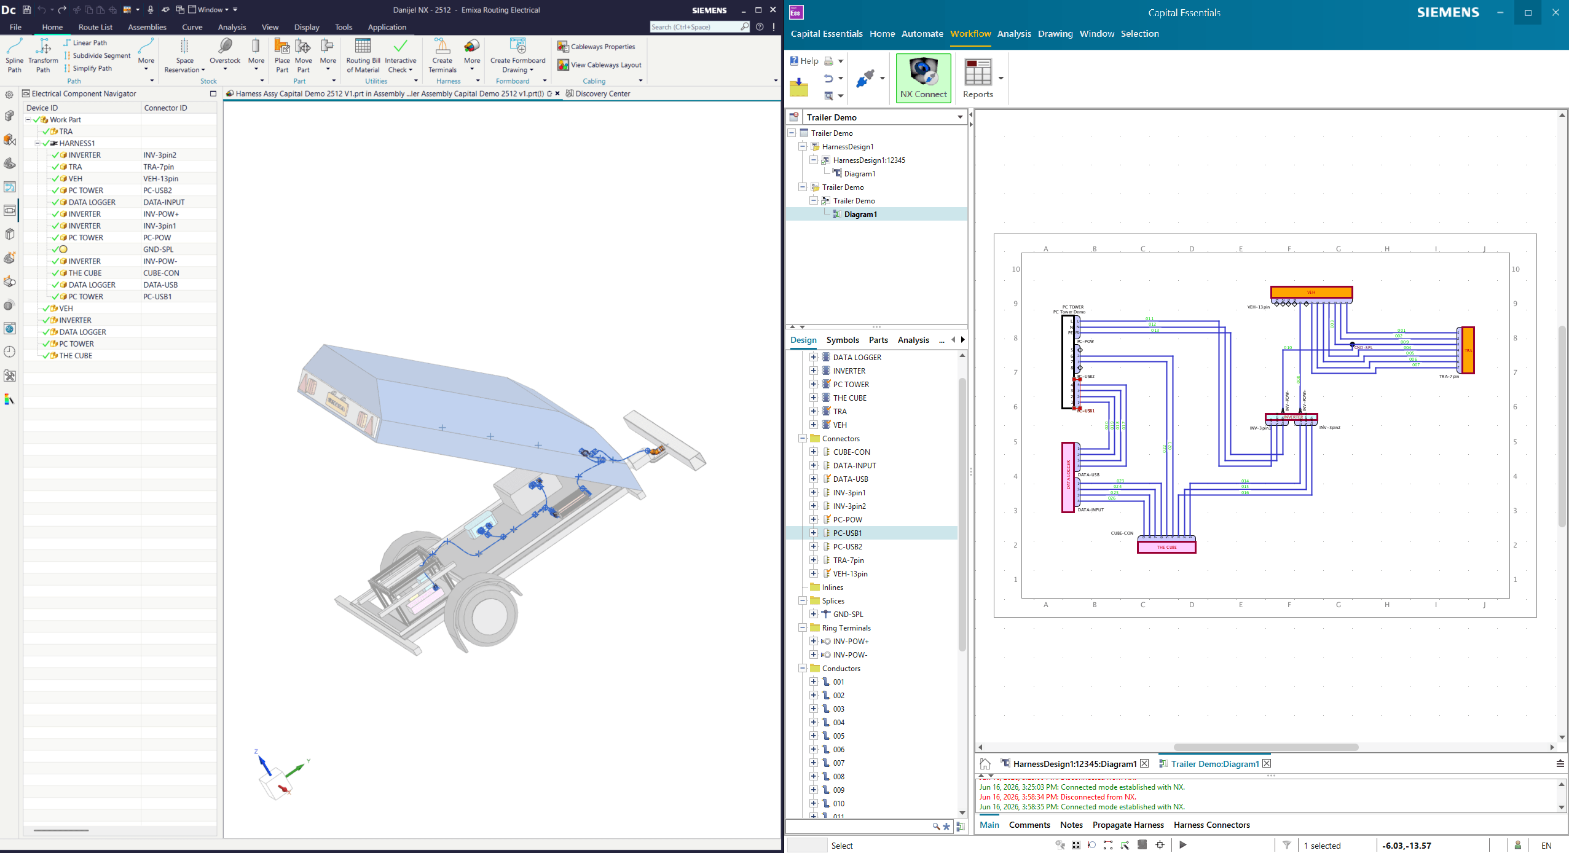Open the Reports dropdown arrow

pos(1001,78)
